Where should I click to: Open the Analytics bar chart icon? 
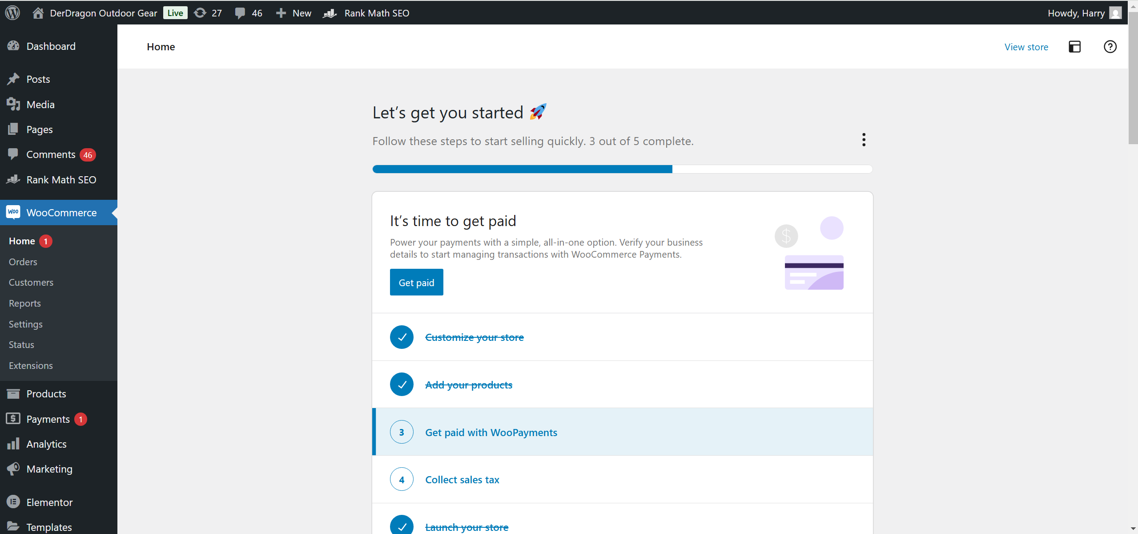pyautogui.click(x=13, y=444)
